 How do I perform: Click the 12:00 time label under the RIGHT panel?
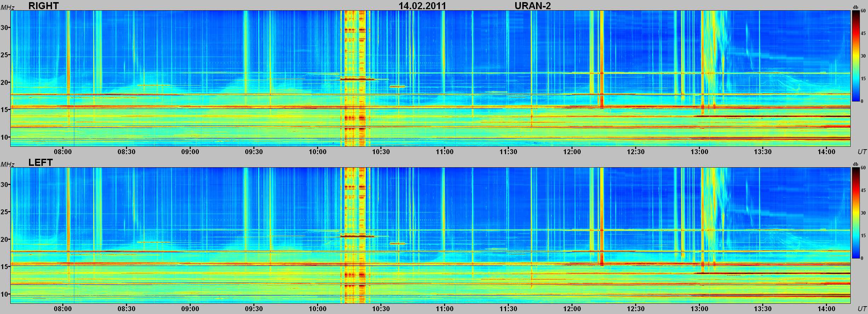[x=572, y=152]
